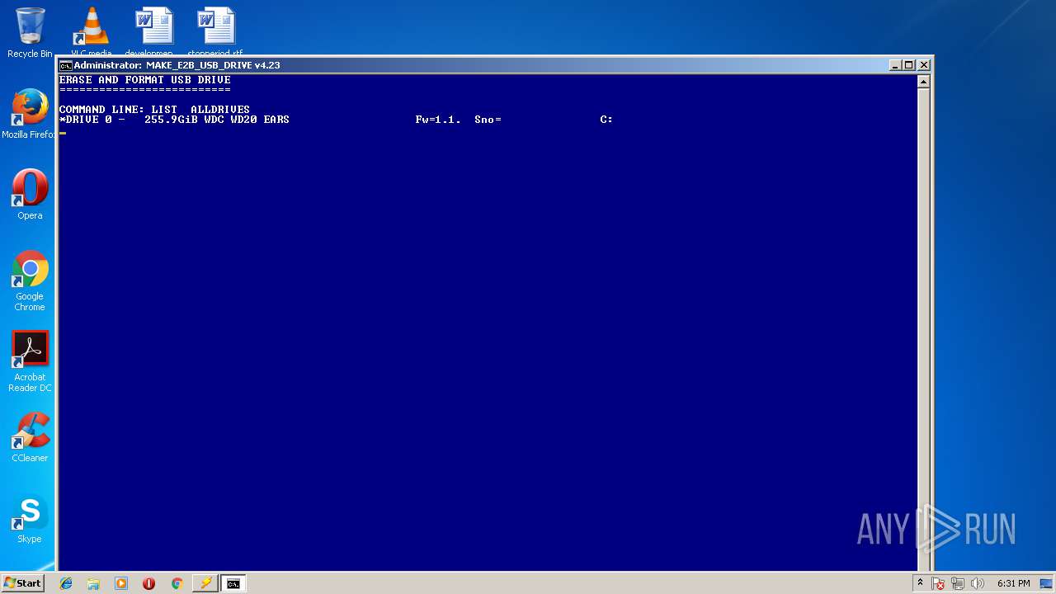This screenshot has width=1056, height=594.
Task: Select the lightning bolt taskbar app
Action: tap(205, 583)
